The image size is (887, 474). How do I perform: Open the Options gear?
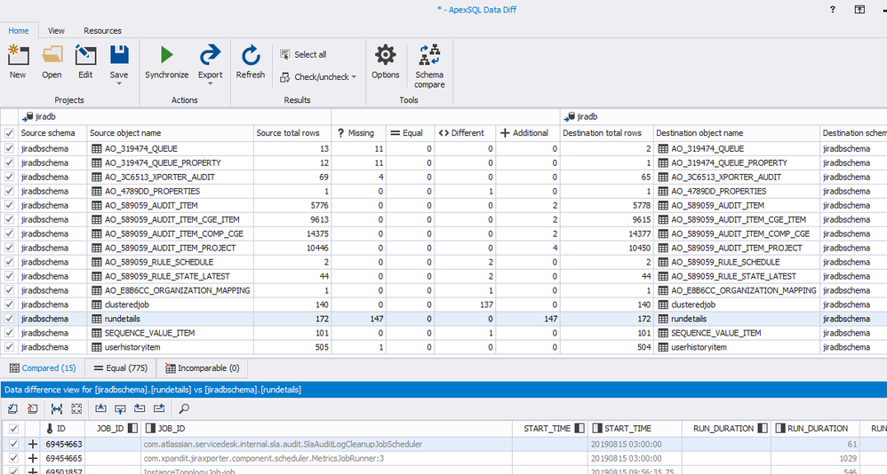385,62
